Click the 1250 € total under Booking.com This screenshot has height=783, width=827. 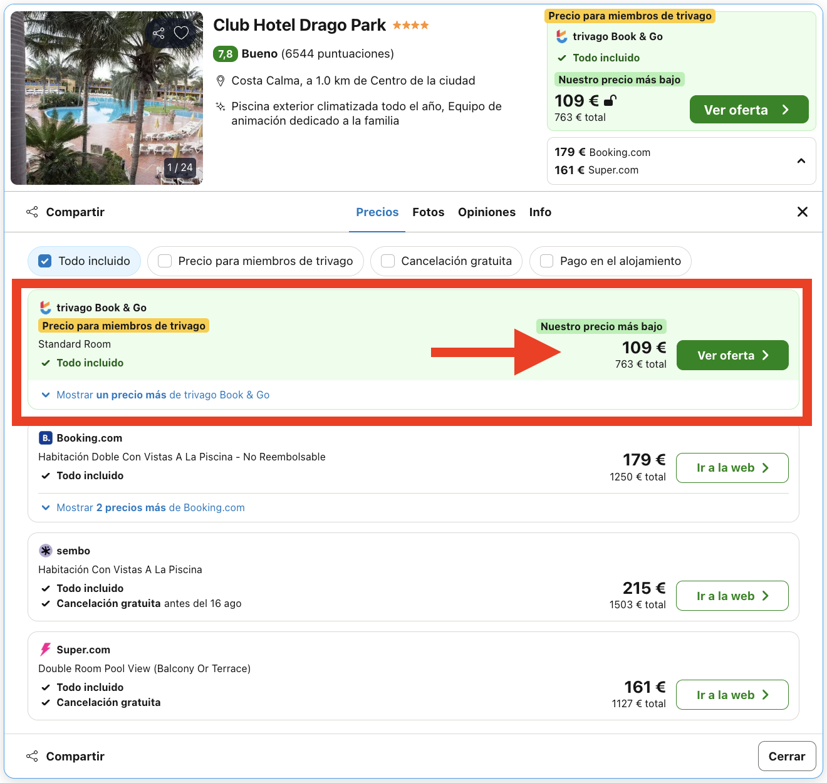[x=638, y=477]
